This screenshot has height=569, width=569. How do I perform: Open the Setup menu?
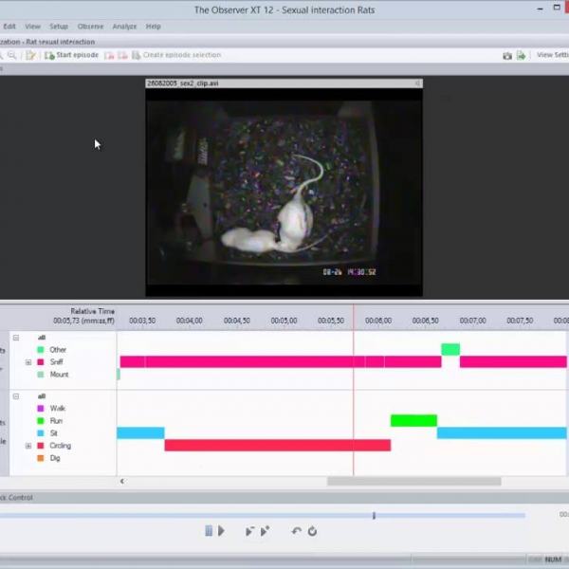point(59,27)
